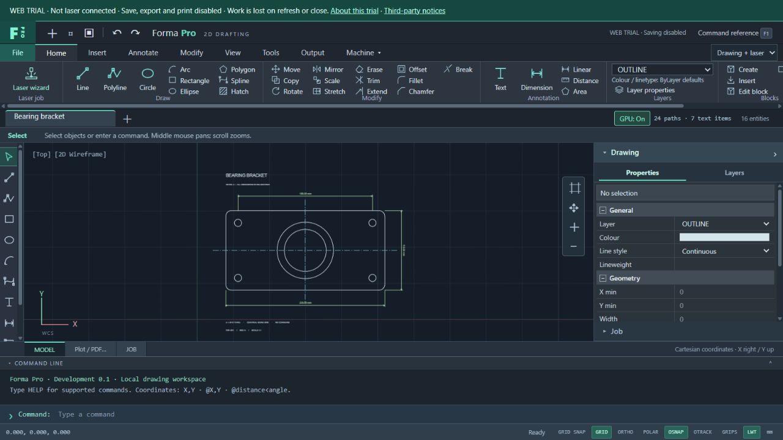
Task: Toggle OSNAP object snapping
Action: click(676, 432)
